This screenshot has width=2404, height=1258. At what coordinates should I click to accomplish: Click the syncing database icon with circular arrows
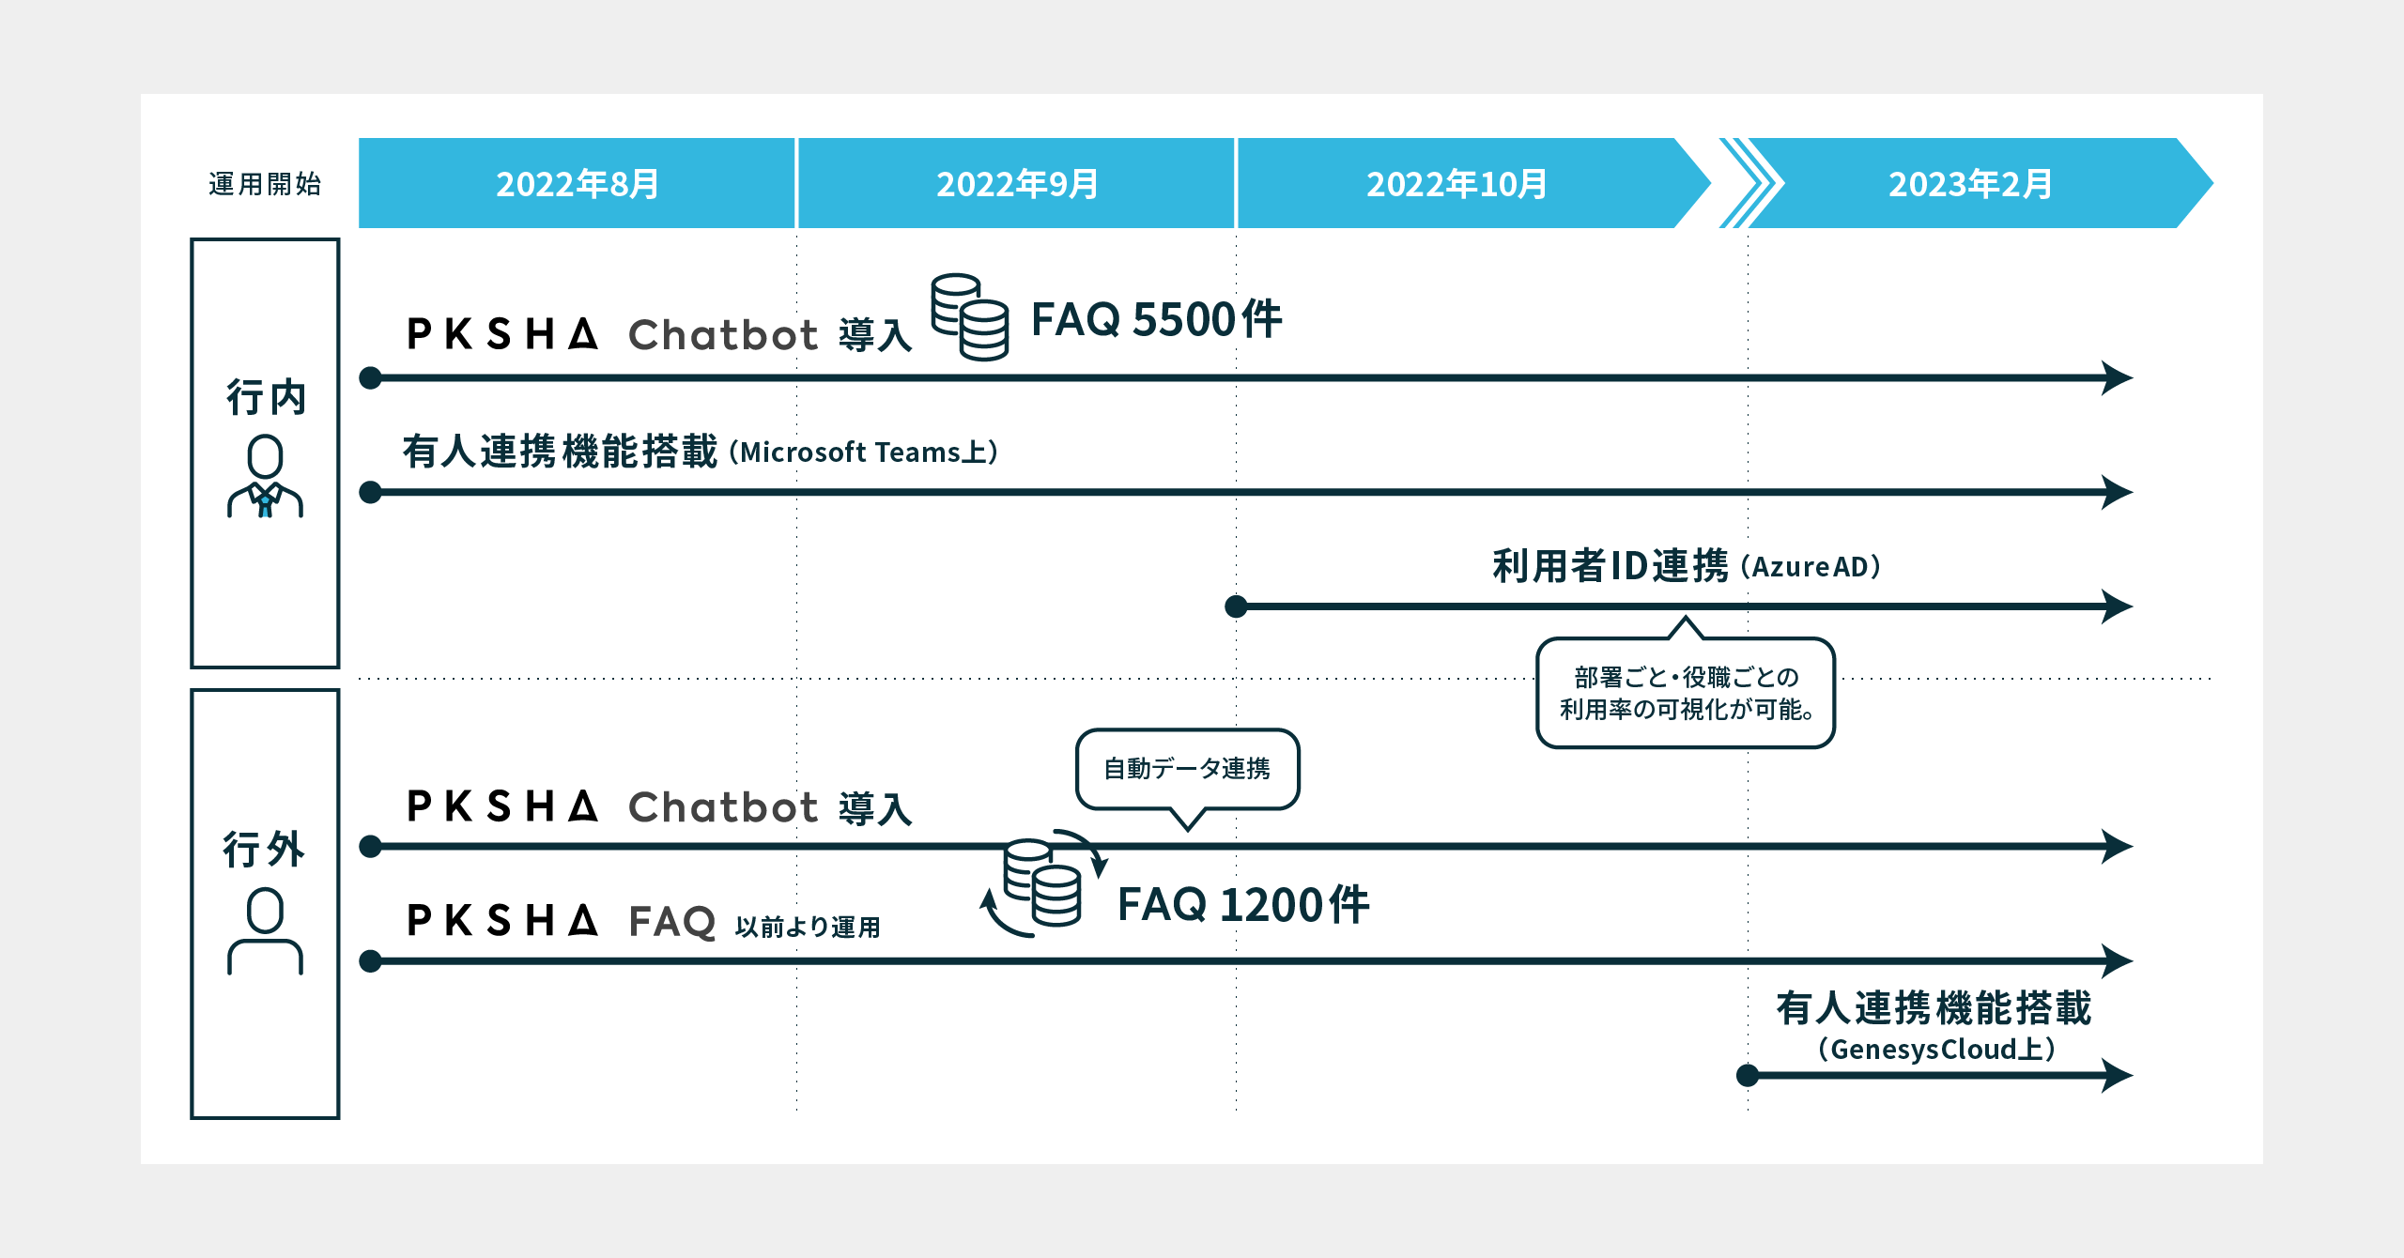1043,884
